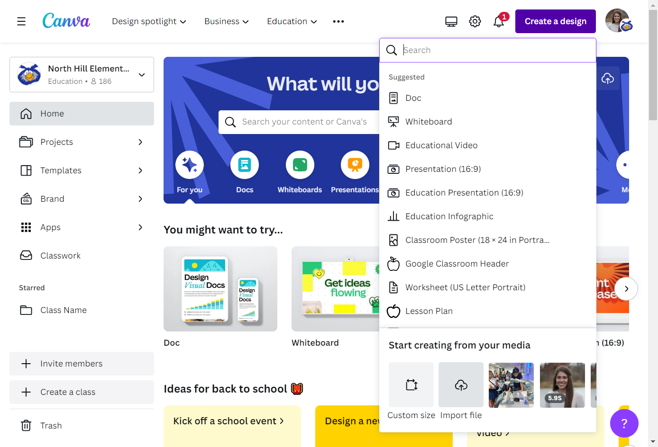Open starred Class Name folder
658x447 pixels.
[x=82, y=310]
